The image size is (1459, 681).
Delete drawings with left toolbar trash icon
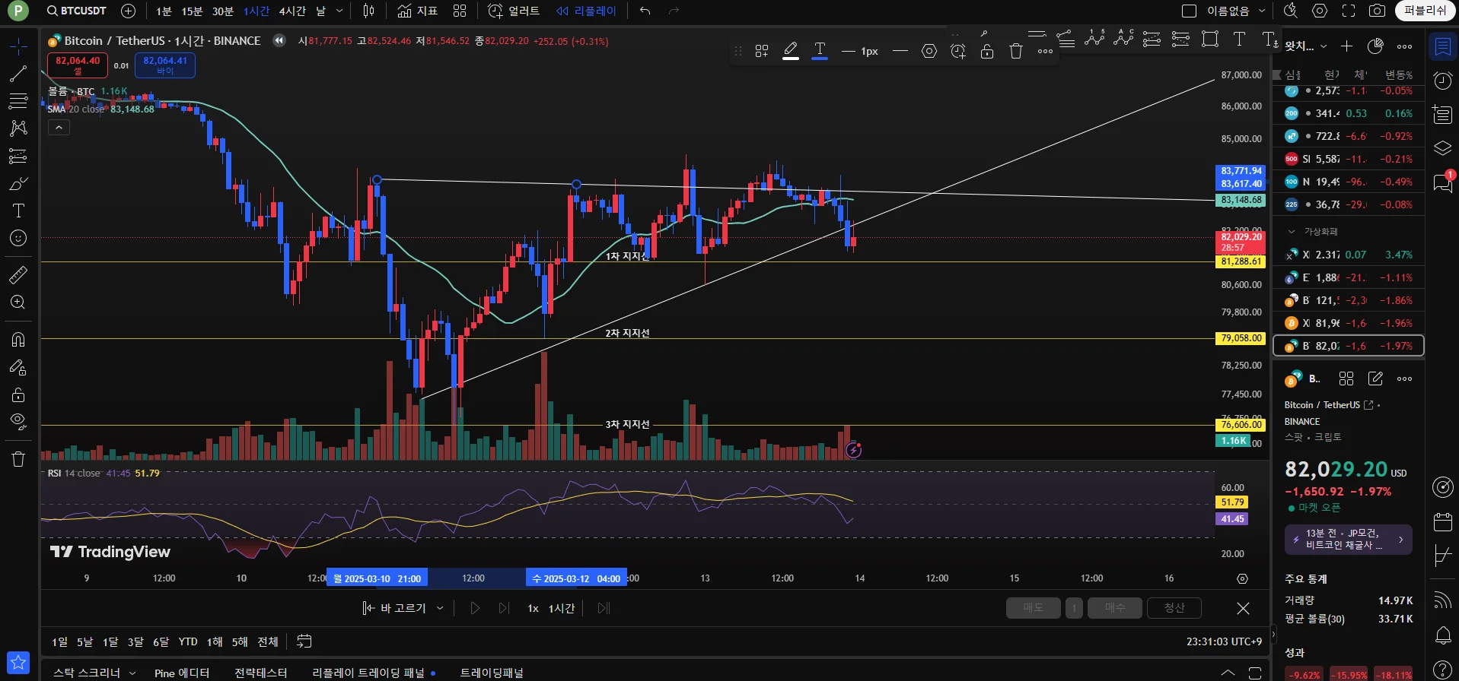click(18, 458)
